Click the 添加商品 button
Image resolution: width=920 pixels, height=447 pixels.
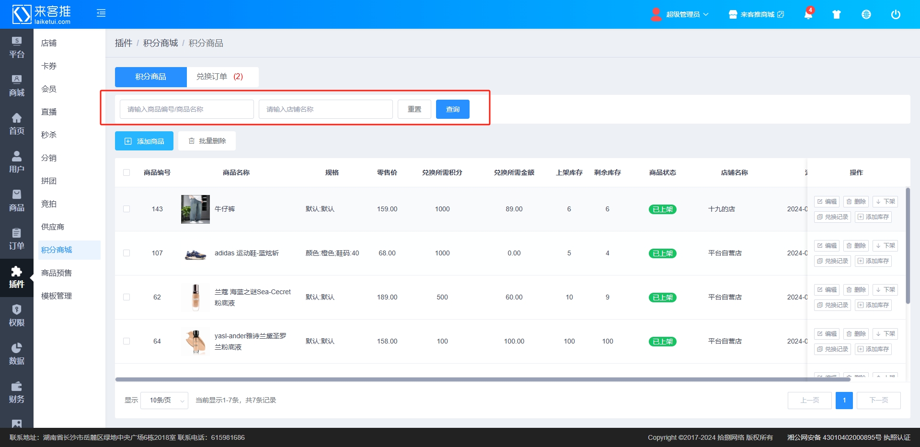coord(144,141)
